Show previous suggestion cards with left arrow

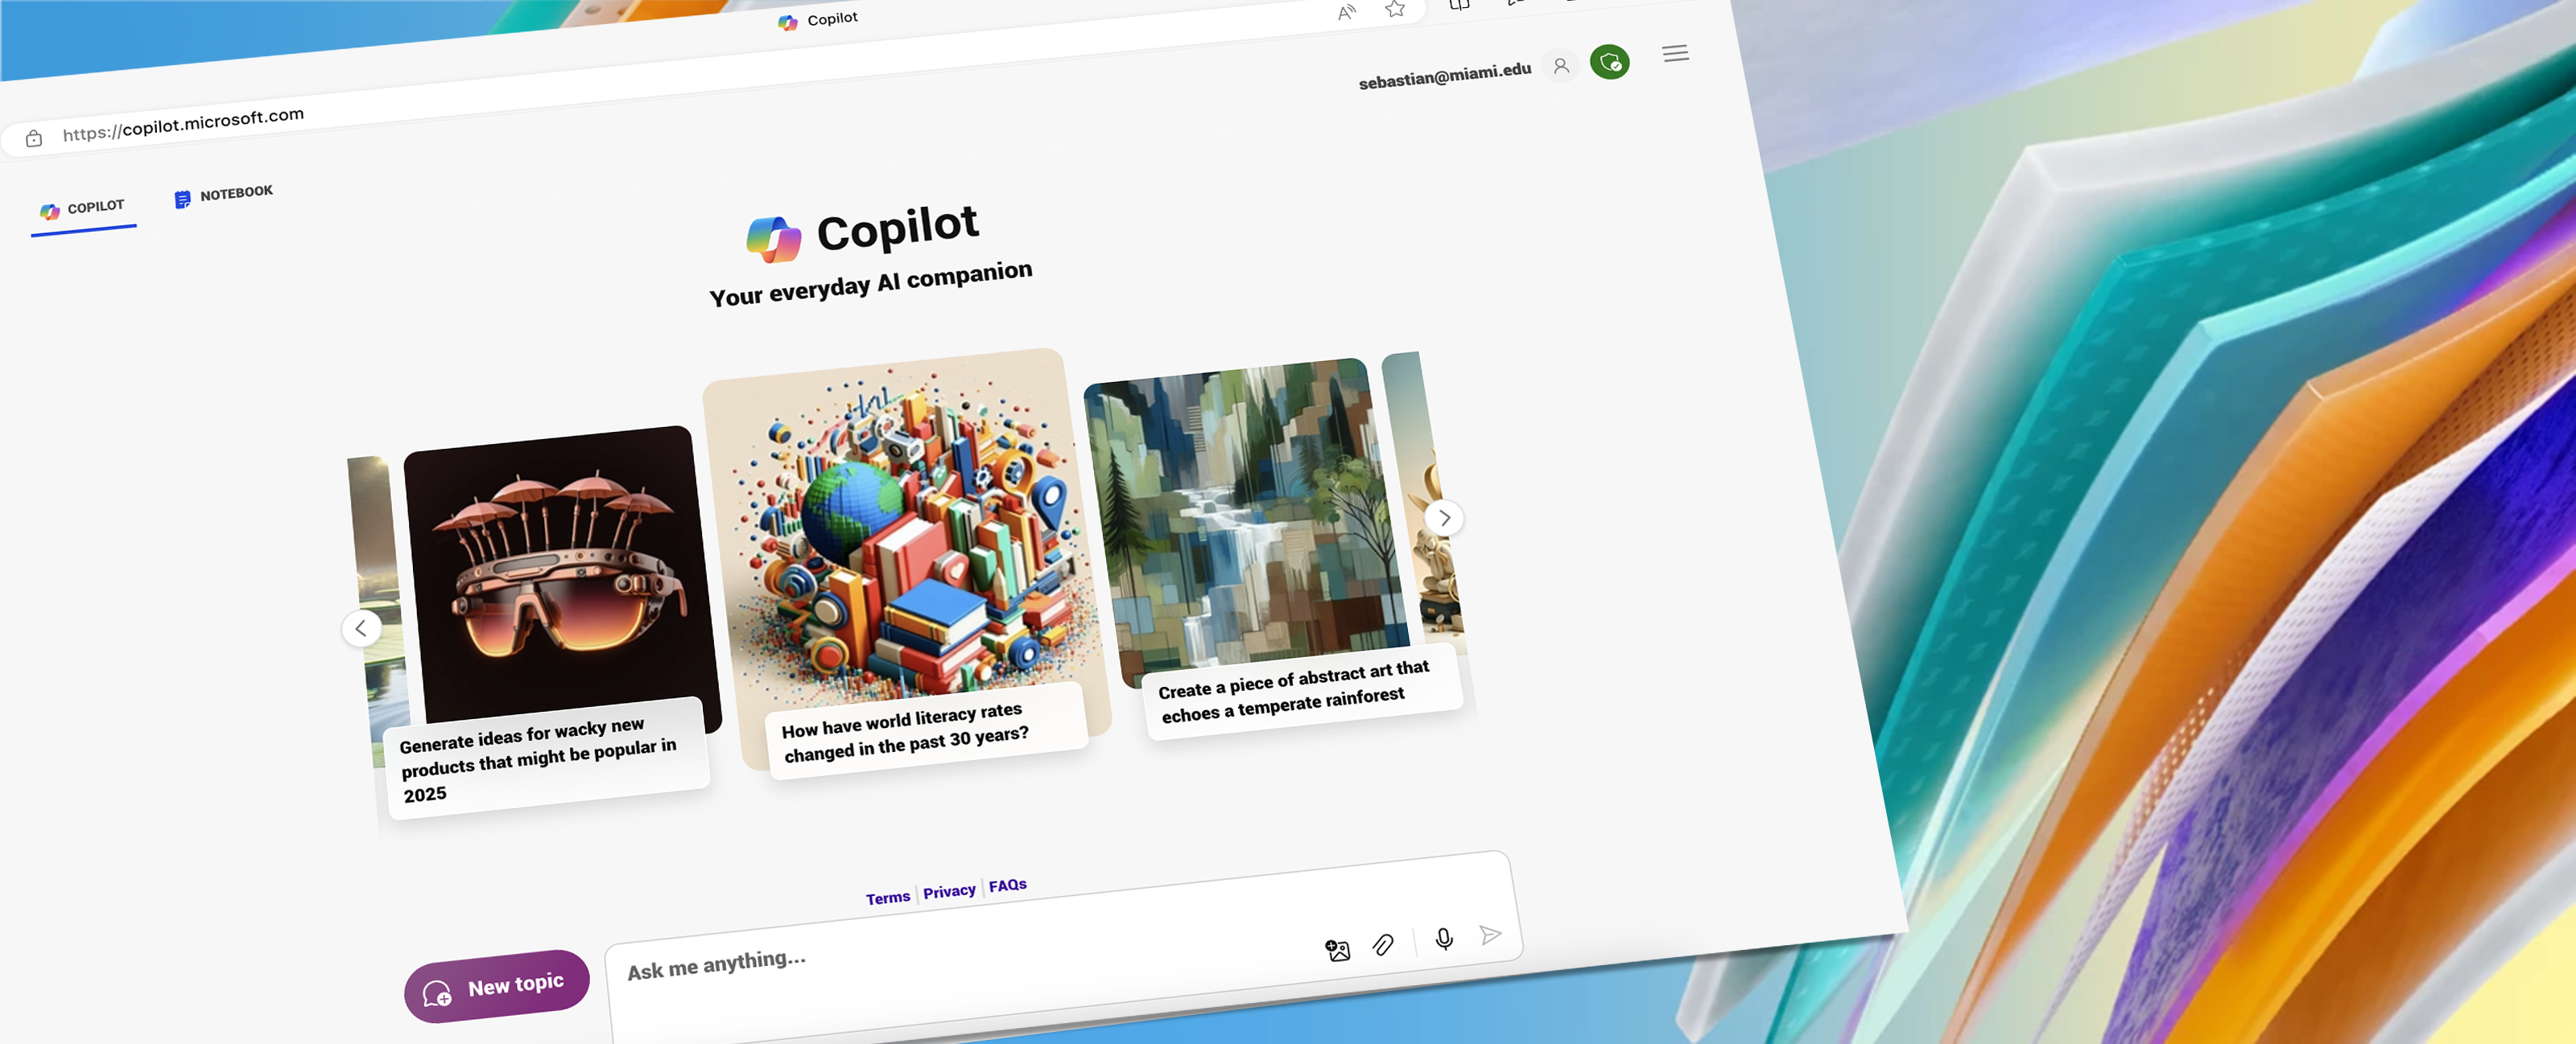(361, 628)
